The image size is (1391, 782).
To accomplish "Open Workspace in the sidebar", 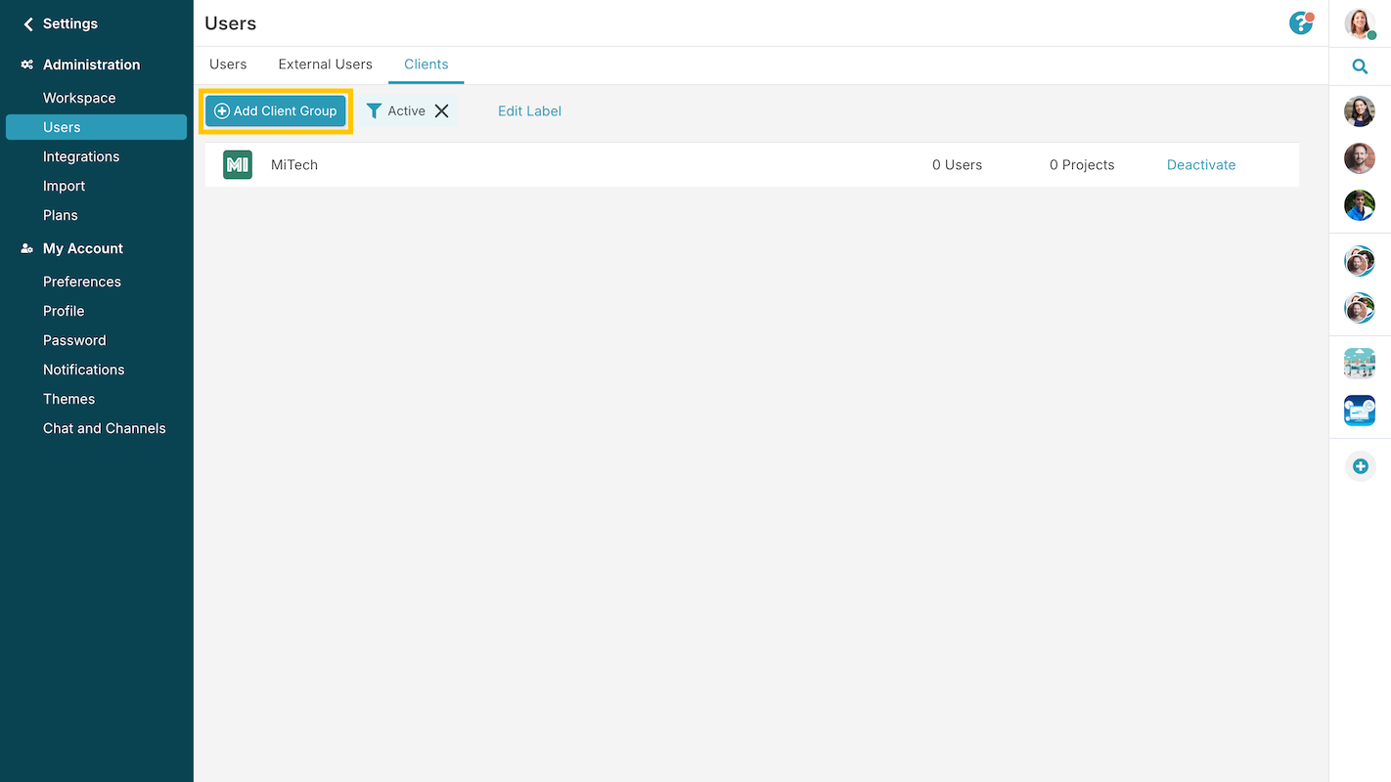I will tap(79, 98).
